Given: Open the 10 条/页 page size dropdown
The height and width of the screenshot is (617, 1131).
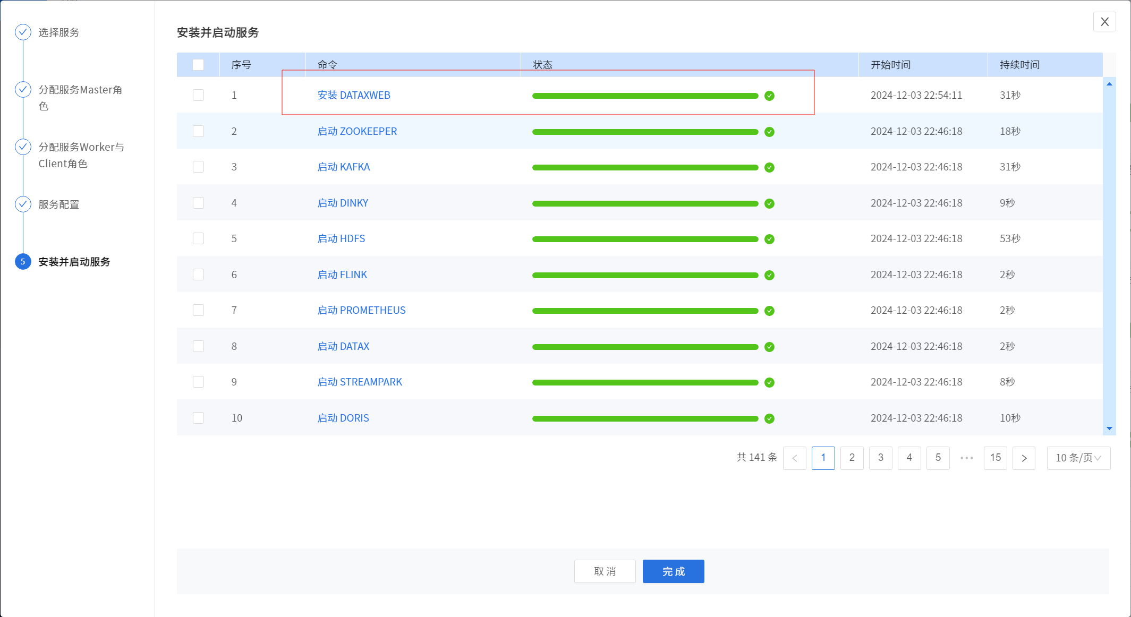Looking at the screenshot, I should pos(1078,458).
